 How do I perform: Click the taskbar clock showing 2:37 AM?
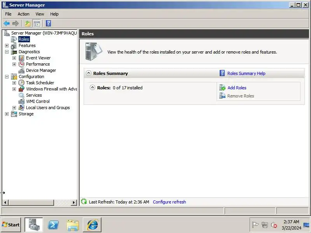pos(291,225)
